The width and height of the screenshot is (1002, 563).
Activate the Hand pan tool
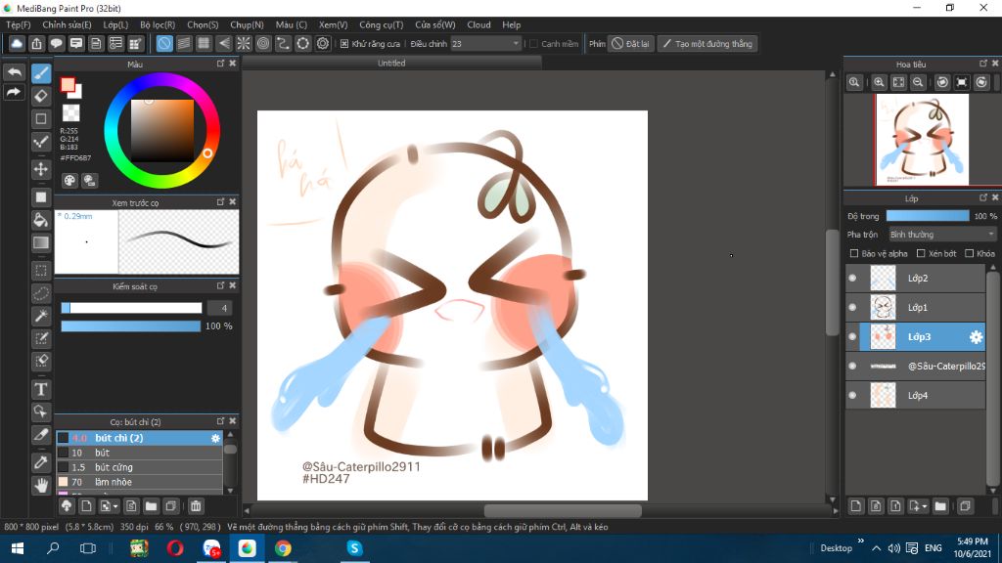pos(41,485)
